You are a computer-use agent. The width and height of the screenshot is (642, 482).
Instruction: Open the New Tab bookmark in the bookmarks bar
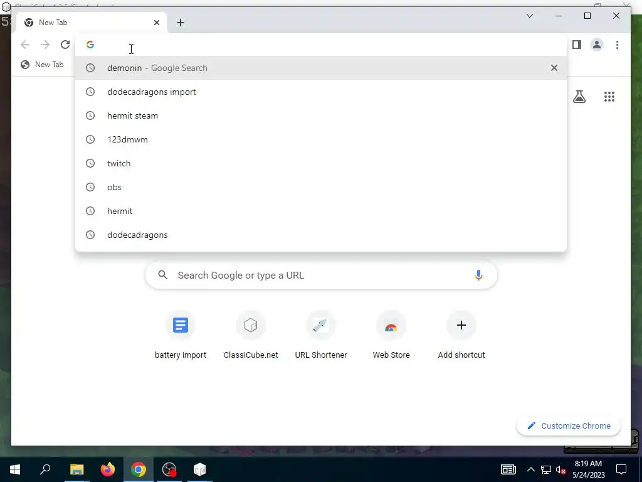click(x=42, y=65)
